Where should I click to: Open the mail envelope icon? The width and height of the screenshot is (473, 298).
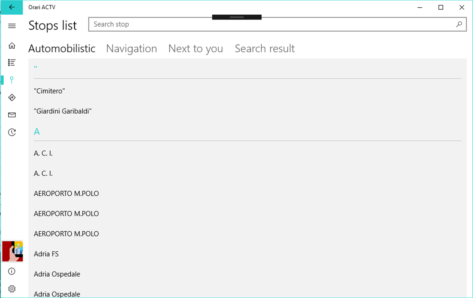(x=12, y=115)
